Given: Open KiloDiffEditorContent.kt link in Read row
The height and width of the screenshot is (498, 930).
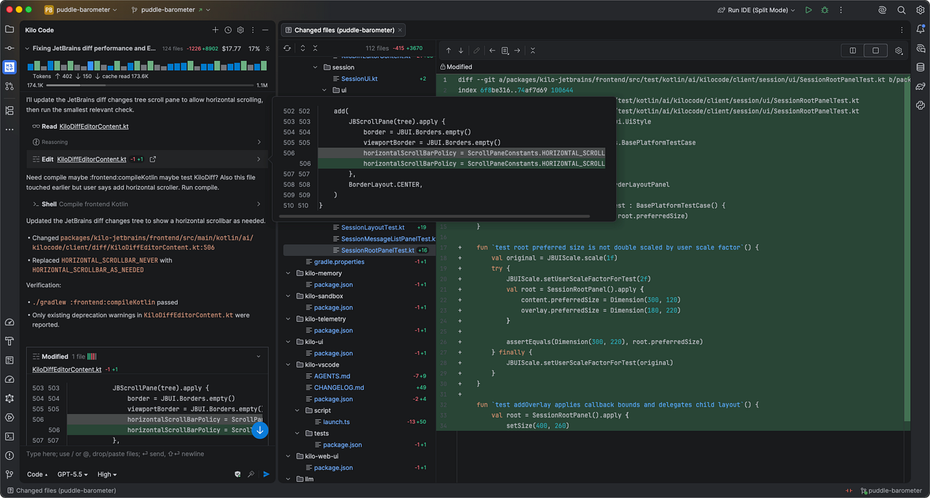Looking at the screenshot, I should point(94,127).
